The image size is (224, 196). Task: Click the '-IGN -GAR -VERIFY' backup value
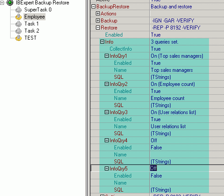173,21
